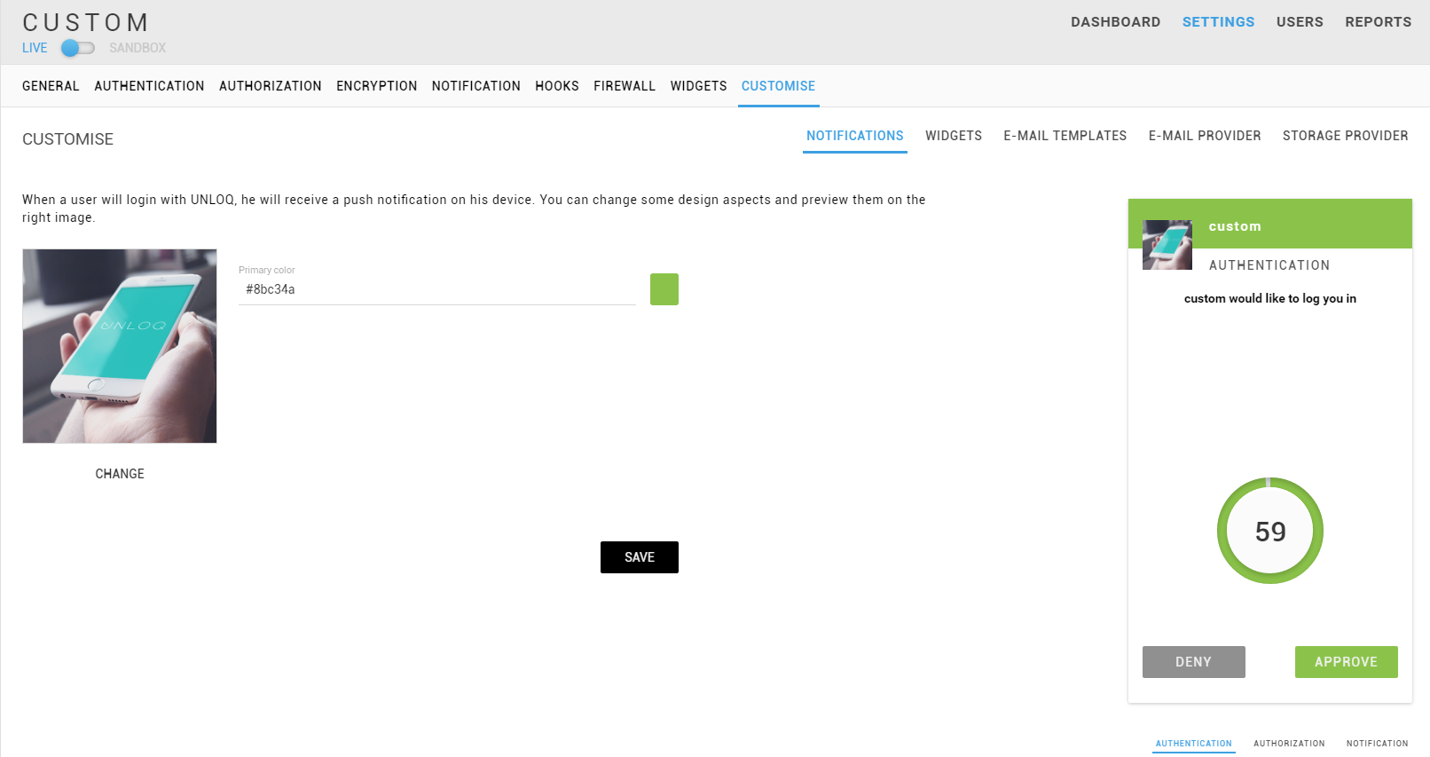The image size is (1430, 757).
Task: Click the CUSTOM application title
Action: pyautogui.click(x=85, y=22)
